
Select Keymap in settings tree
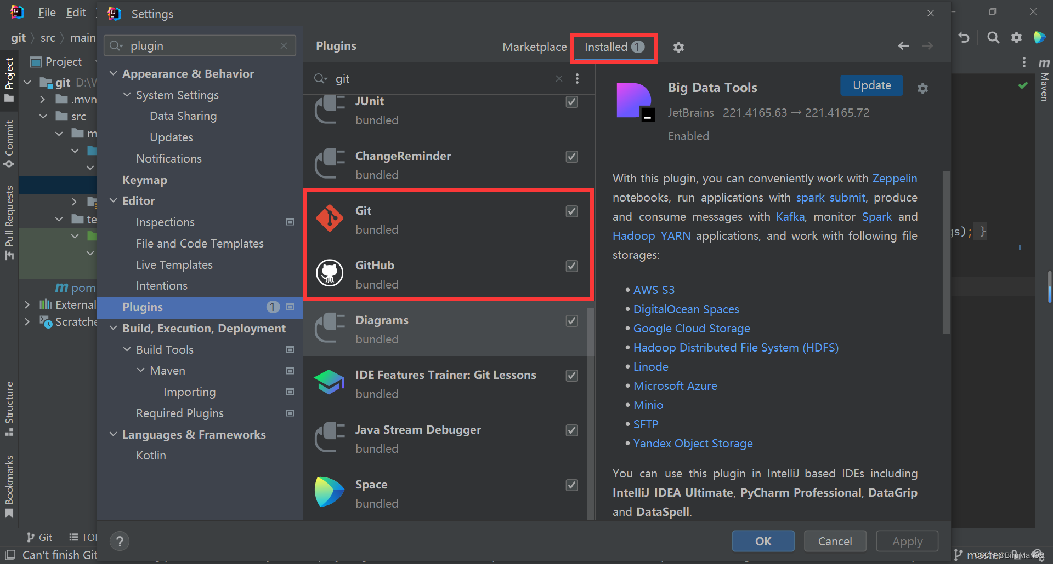click(145, 180)
